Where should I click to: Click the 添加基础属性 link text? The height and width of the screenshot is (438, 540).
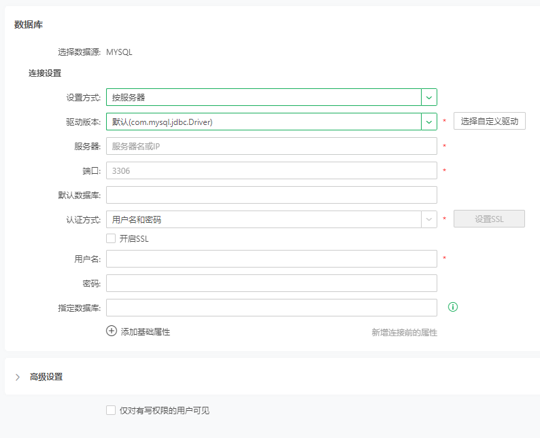coord(145,332)
